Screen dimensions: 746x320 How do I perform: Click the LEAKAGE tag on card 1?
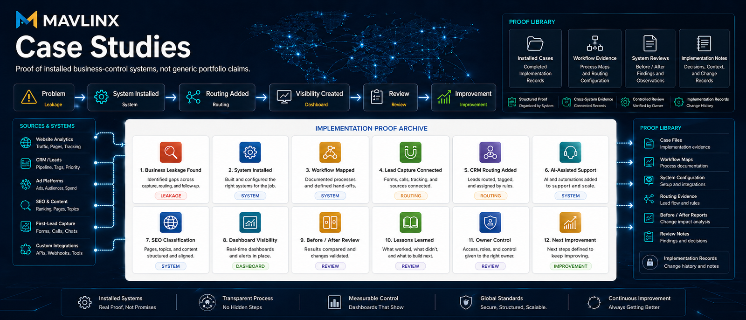pos(171,196)
